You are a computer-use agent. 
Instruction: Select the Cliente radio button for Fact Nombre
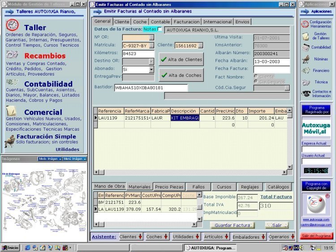tap(256, 76)
